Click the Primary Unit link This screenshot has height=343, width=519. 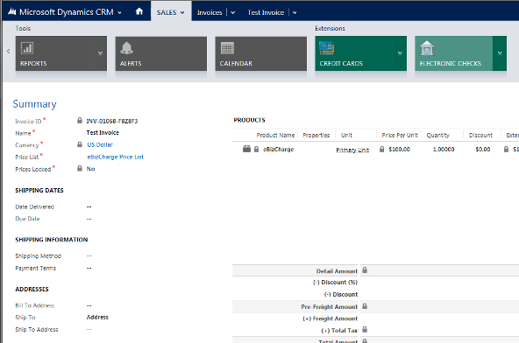pyautogui.click(x=352, y=150)
